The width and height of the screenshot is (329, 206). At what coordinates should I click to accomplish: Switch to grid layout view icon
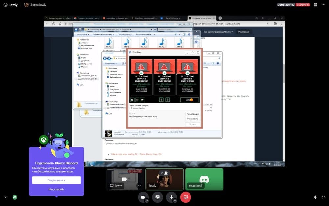pos(315,5)
